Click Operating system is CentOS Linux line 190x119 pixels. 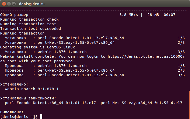tap(38, 47)
